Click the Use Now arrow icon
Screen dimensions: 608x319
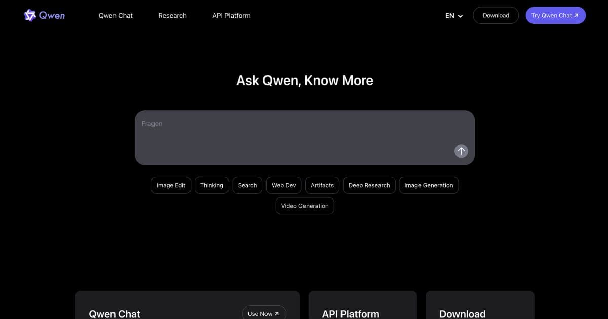point(278,313)
